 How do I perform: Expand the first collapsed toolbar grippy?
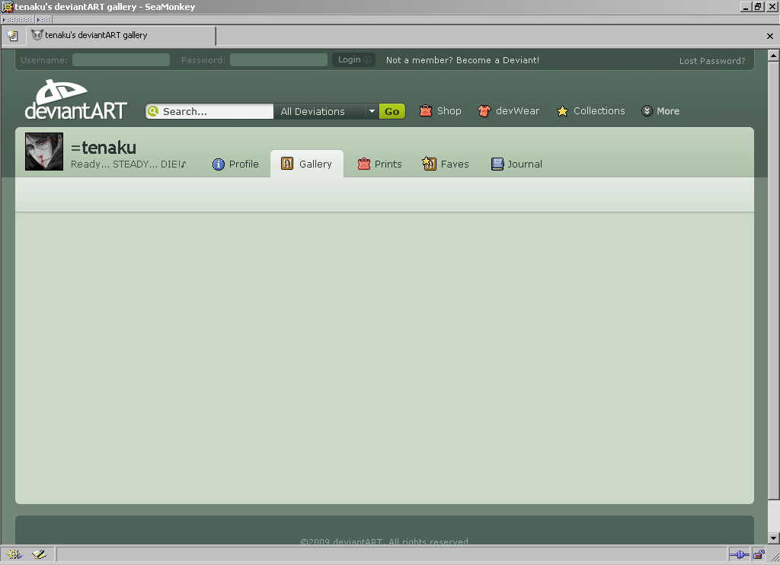click(x=18, y=20)
